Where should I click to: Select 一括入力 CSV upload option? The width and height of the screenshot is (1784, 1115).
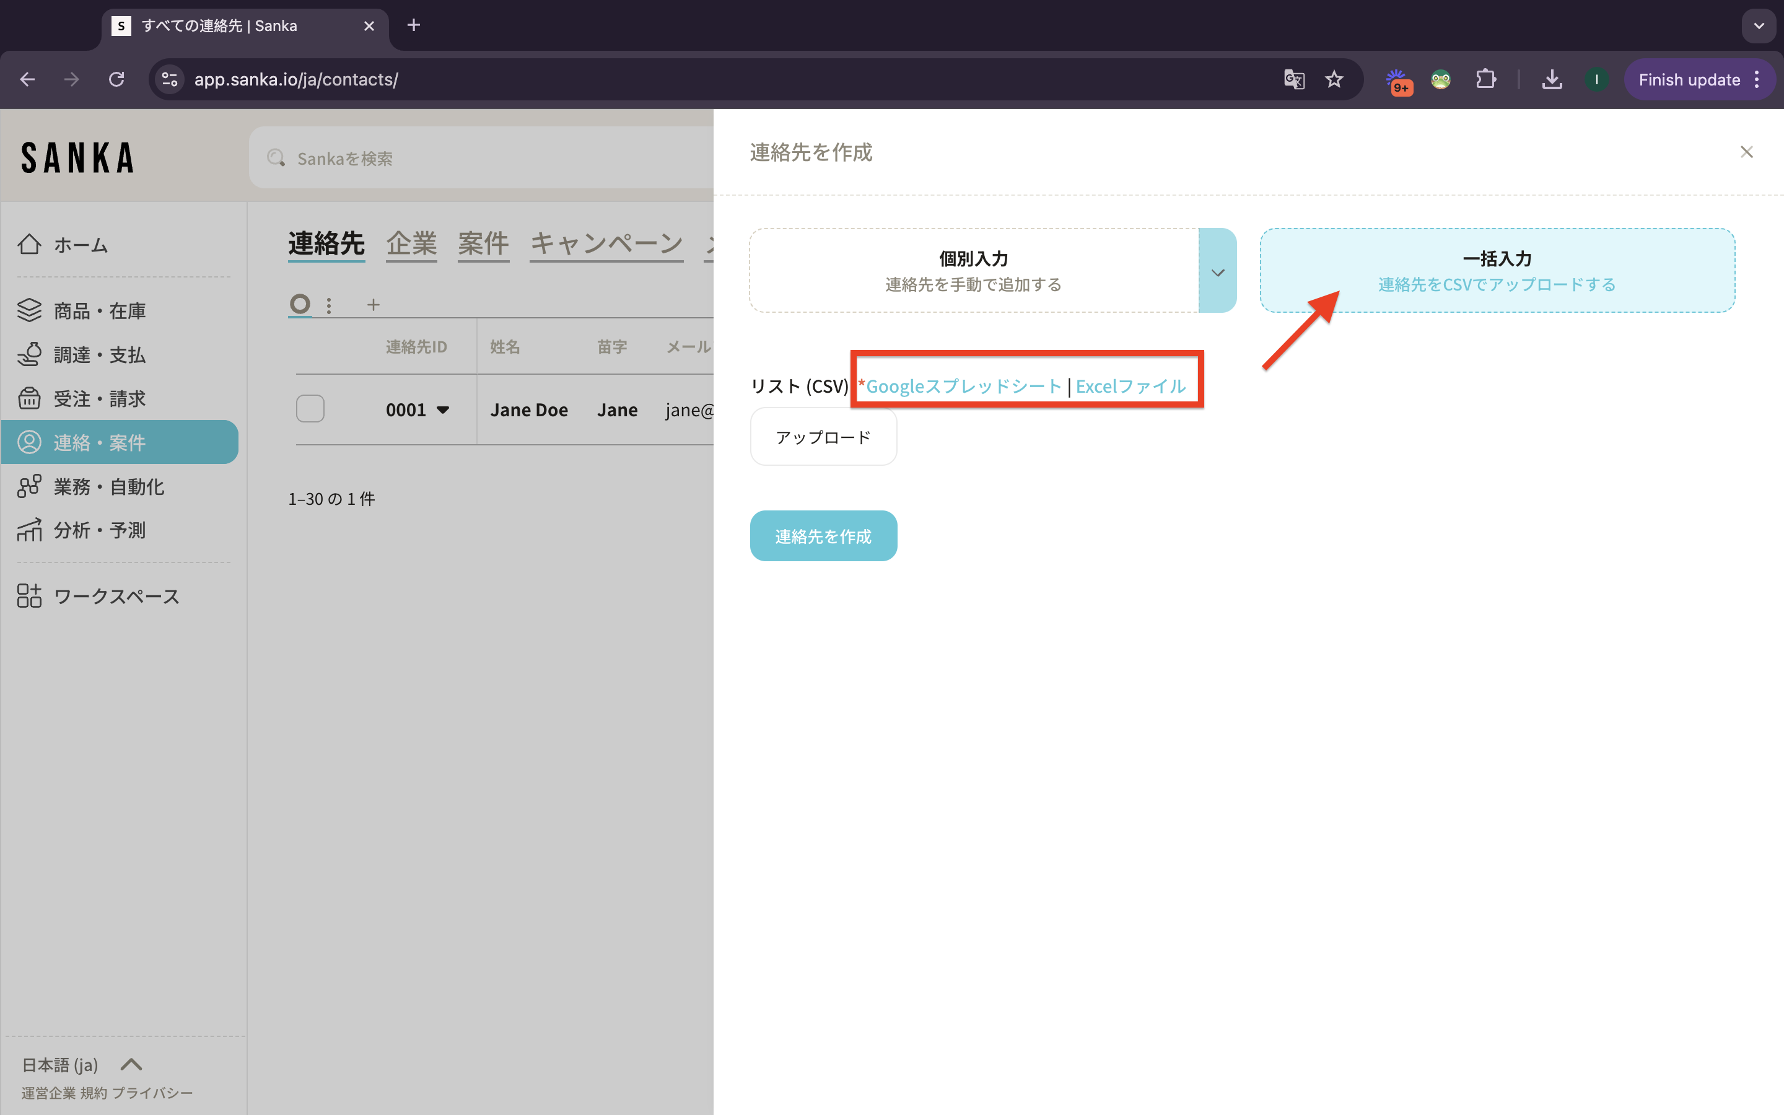1497,270
